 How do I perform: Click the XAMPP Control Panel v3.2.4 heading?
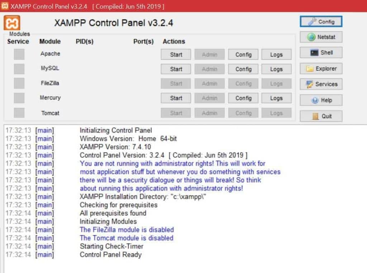click(x=114, y=23)
